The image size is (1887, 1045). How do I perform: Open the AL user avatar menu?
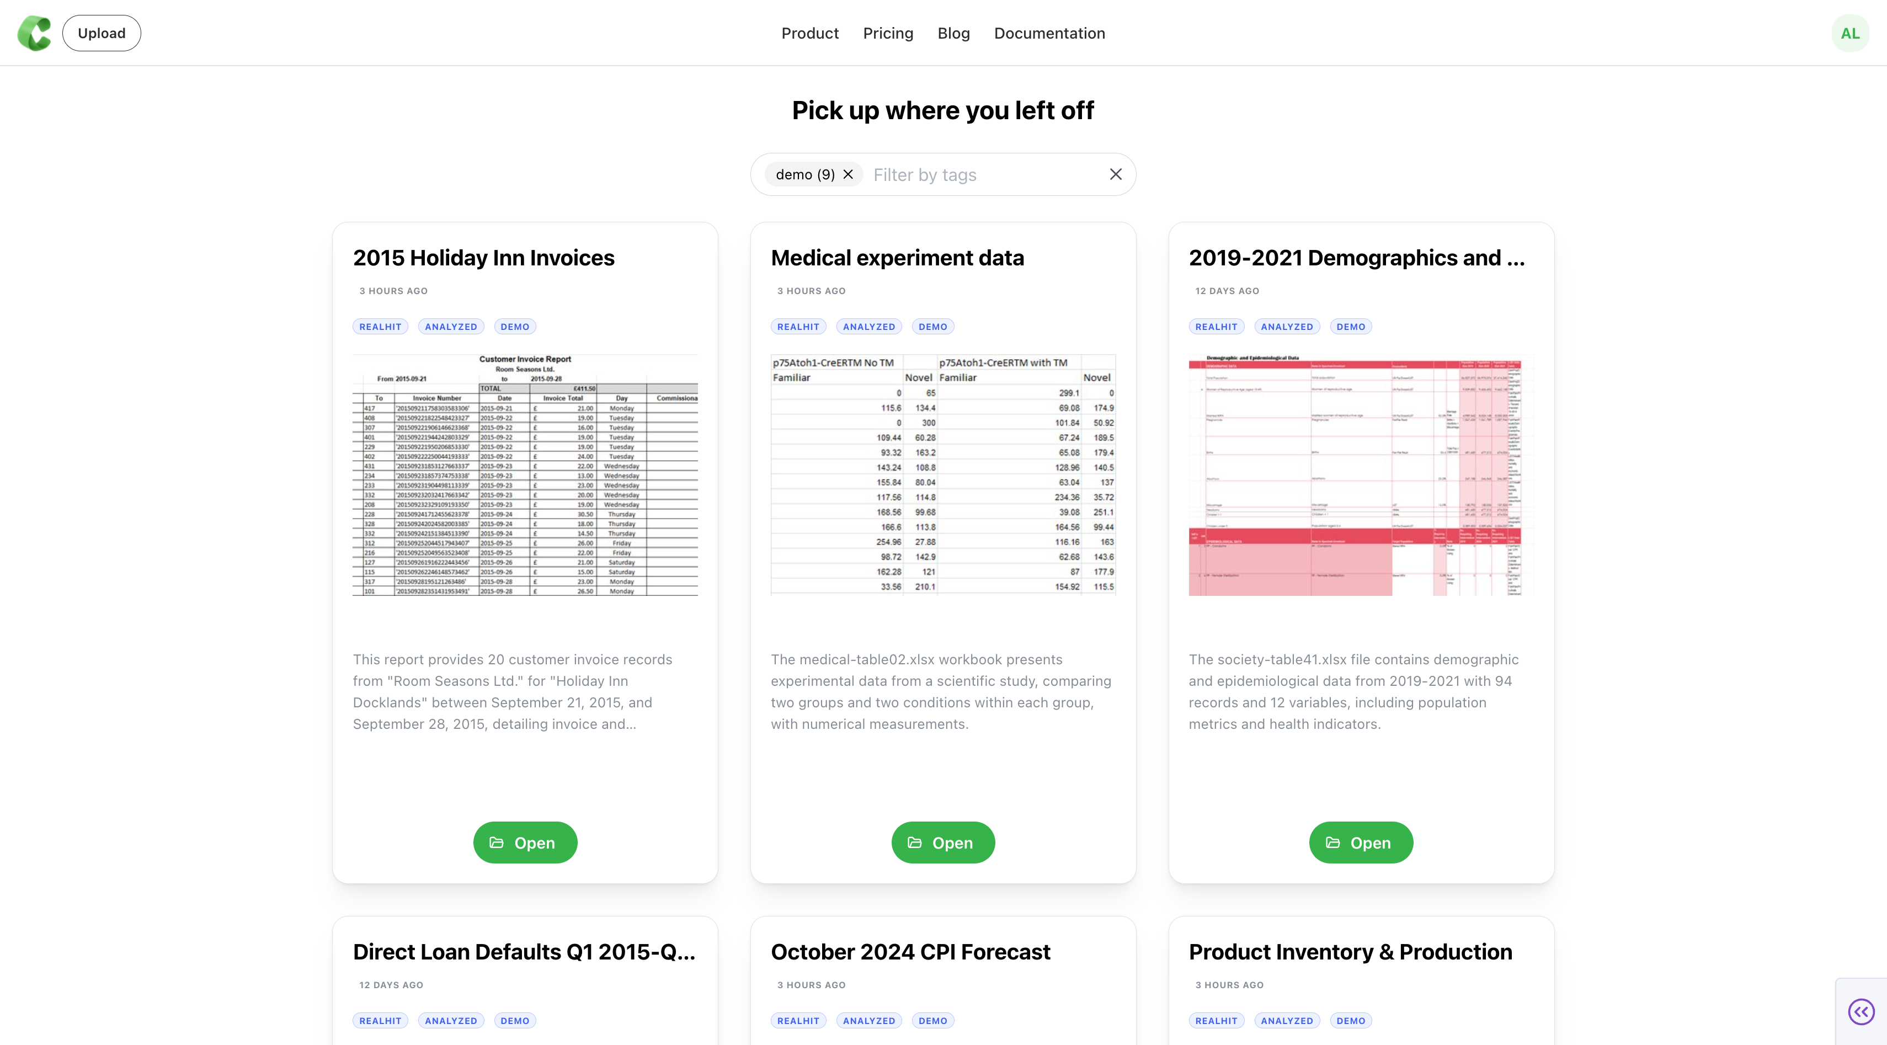(x=1849, y=33)
